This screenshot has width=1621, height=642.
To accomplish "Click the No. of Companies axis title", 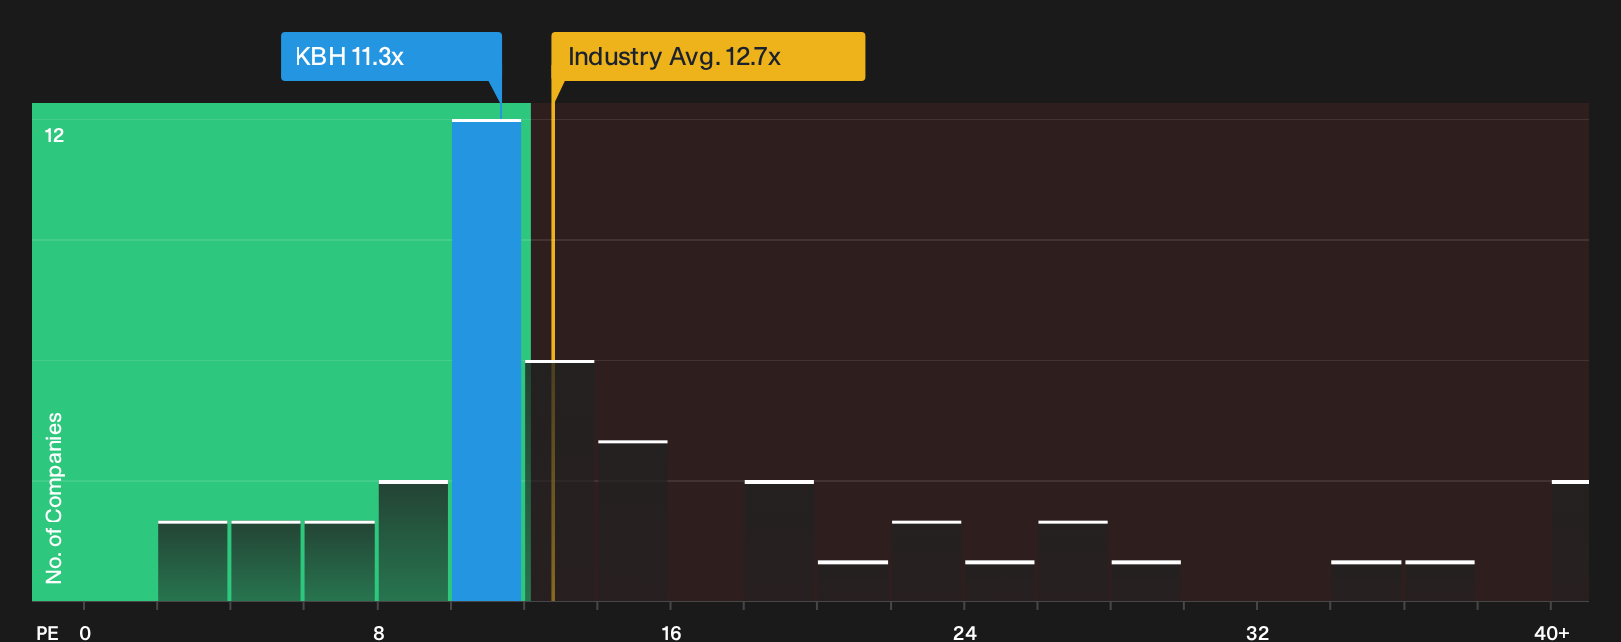I will [x=54, y=497].
